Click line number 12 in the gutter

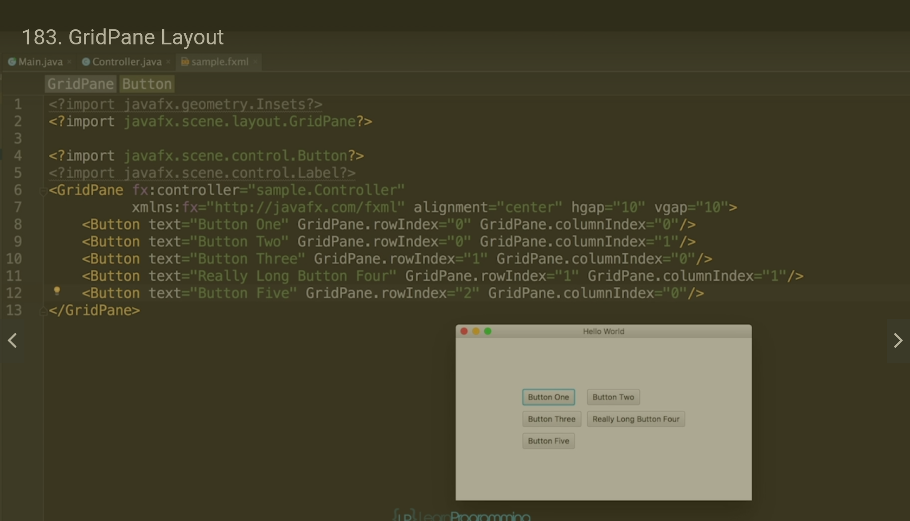(14, 293)
